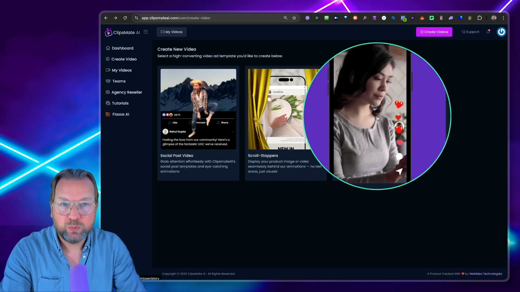Open the Extensions puzzle-piece menu
Viewport: 520px width, 292px height.
(x=480, y=18)
